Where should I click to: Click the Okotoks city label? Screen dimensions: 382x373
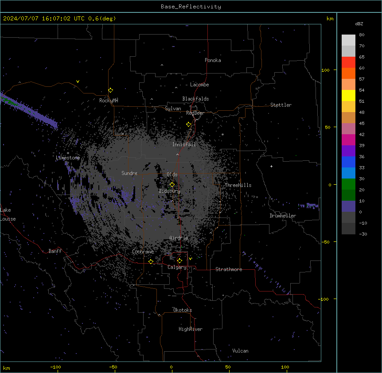pyautogui.click(x=183, y=310)
